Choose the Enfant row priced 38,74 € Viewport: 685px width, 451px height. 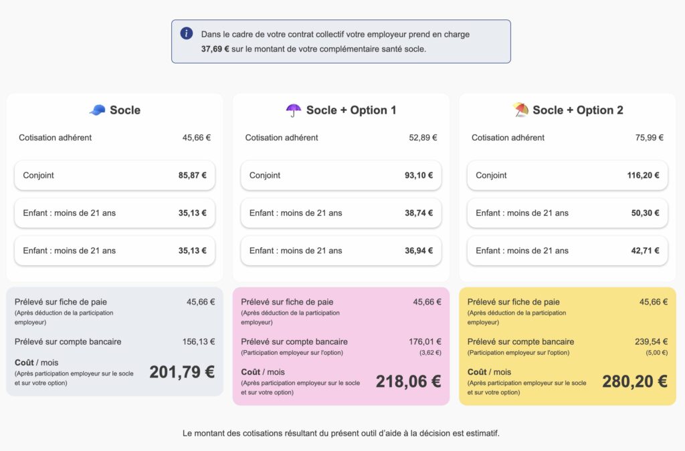(340, 213)
